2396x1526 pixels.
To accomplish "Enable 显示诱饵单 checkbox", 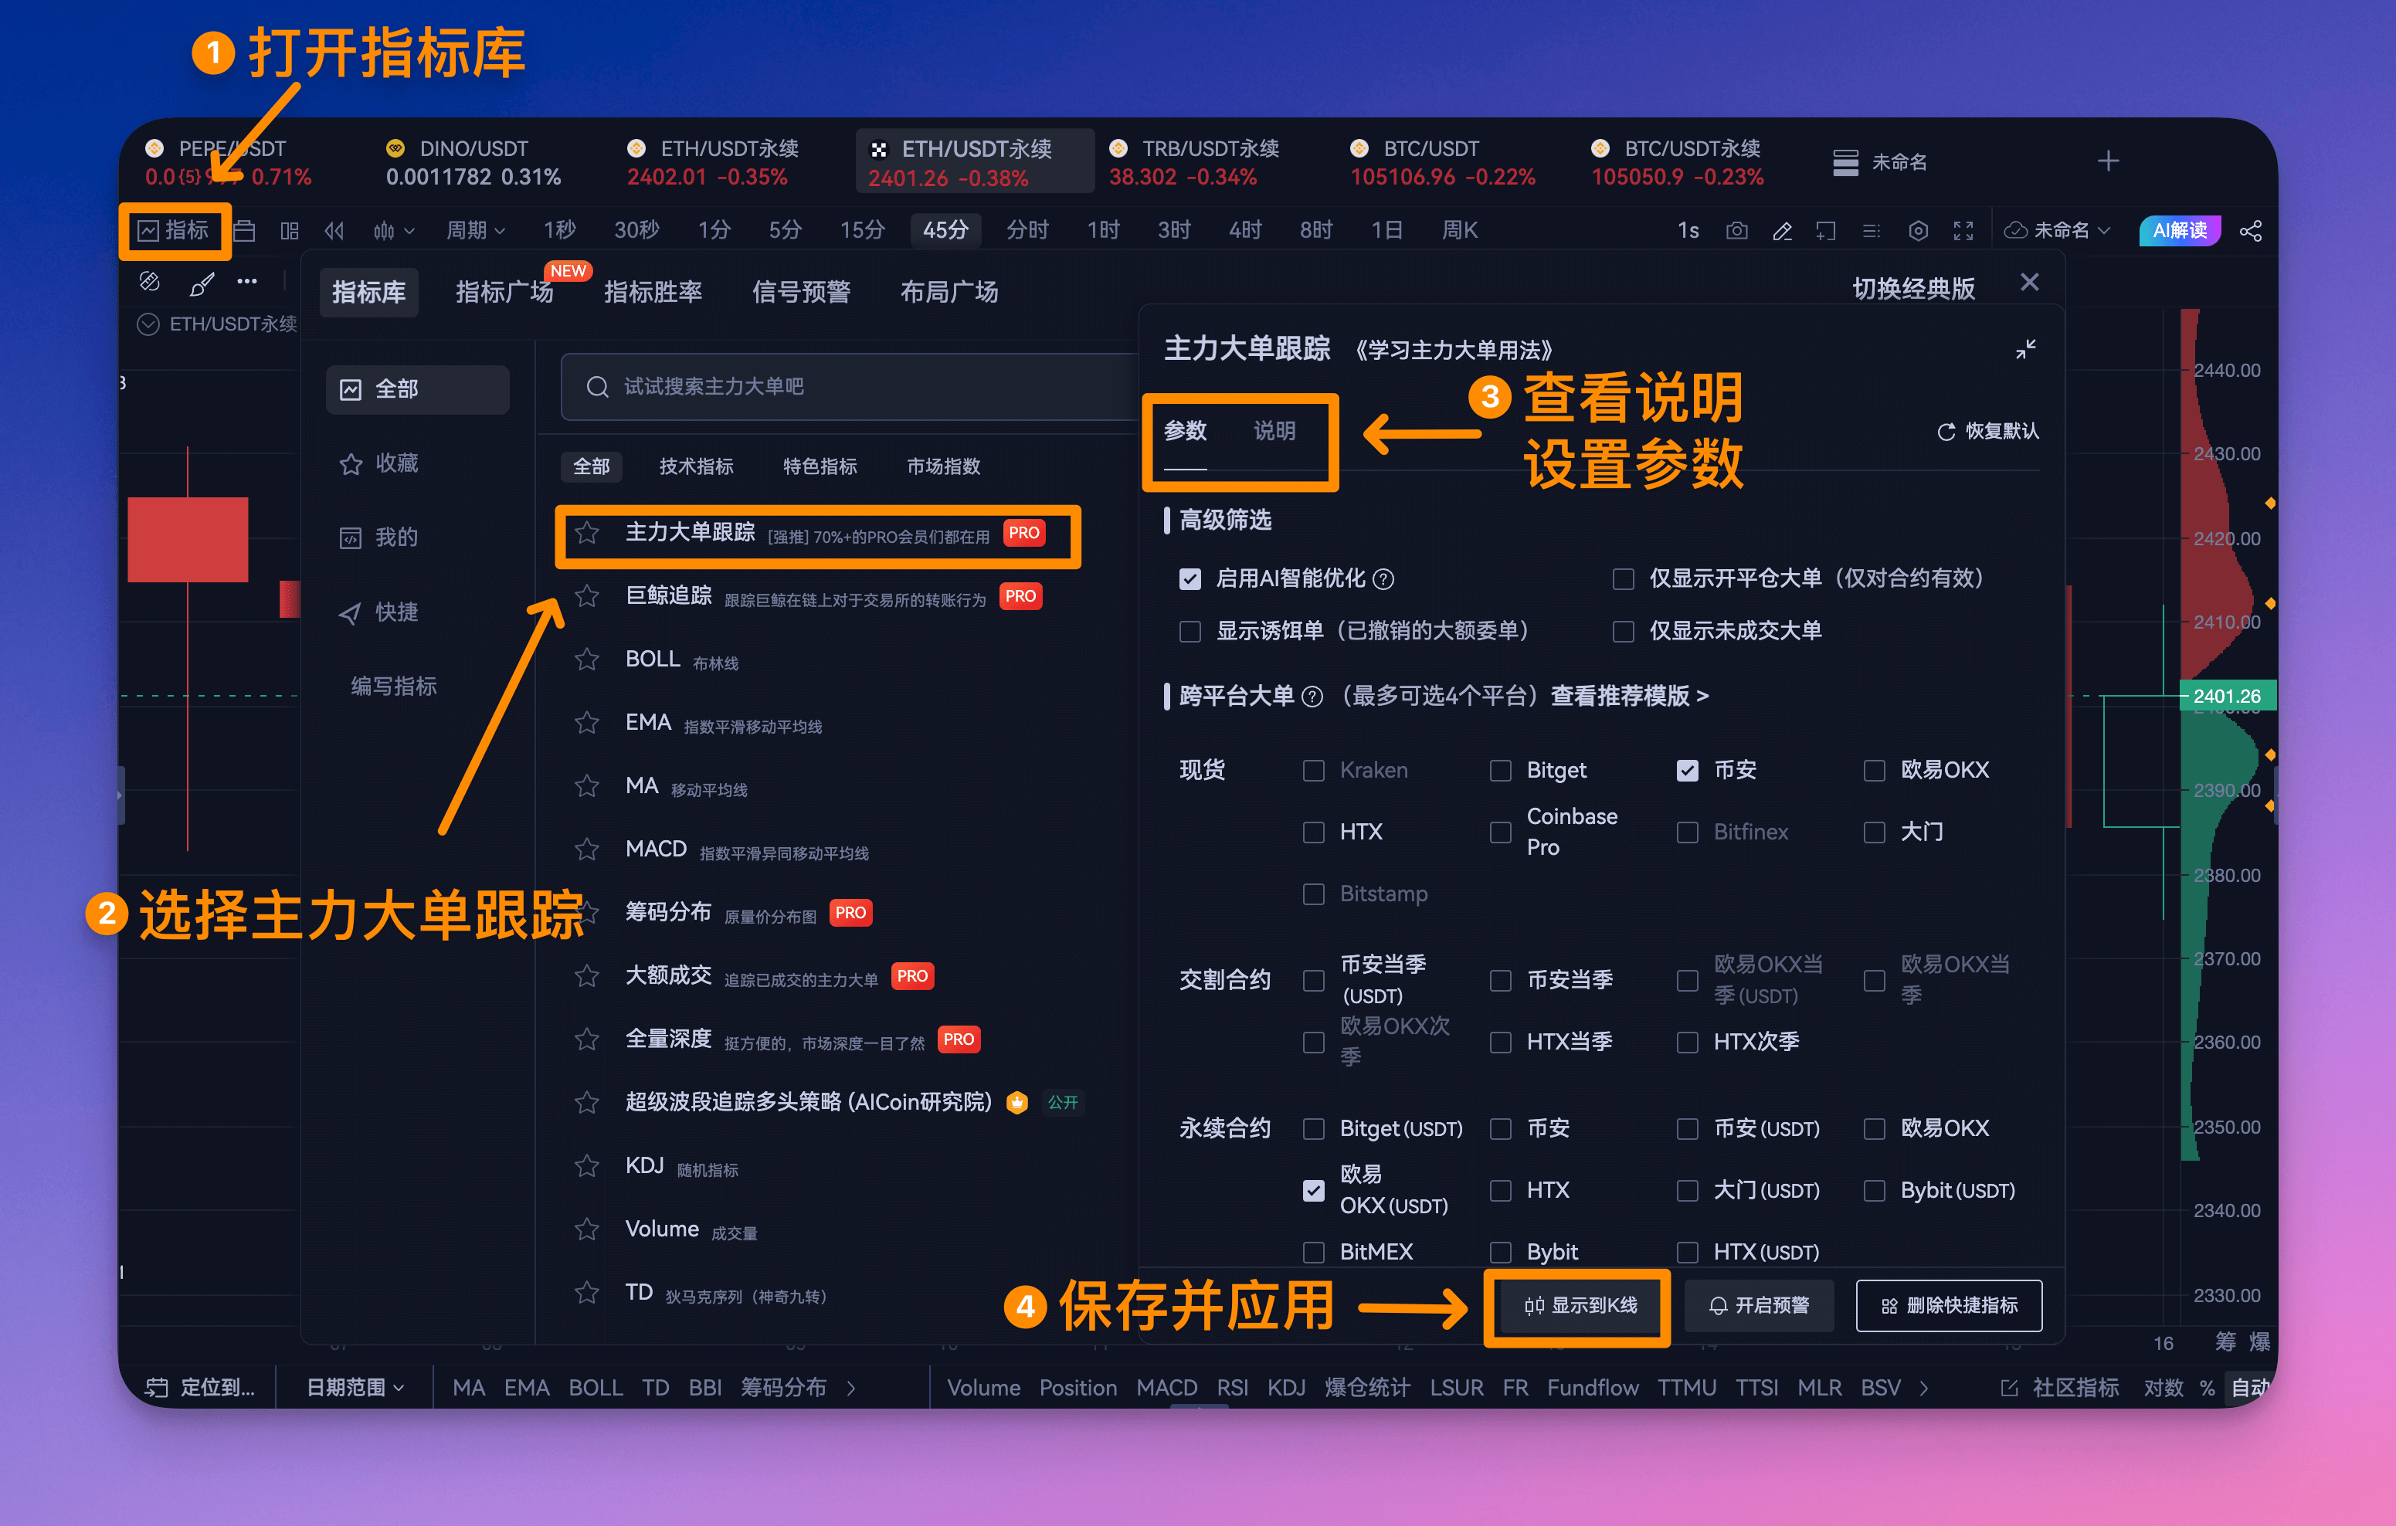I will pos(1190,632).
